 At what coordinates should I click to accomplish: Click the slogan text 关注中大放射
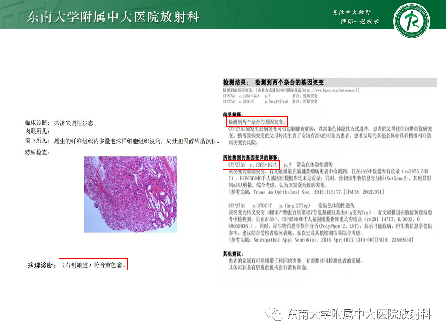(x=351, y=12)
